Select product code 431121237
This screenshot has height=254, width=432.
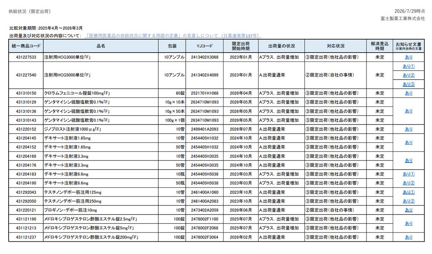pos(26,237)
